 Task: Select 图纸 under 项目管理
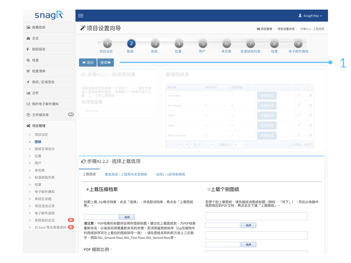[38, 142]
